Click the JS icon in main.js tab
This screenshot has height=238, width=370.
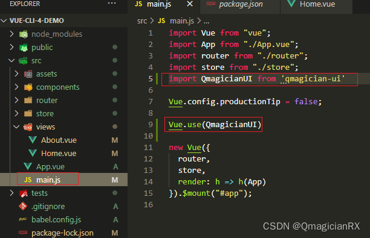pyautogui.click(x=138, y=4)
